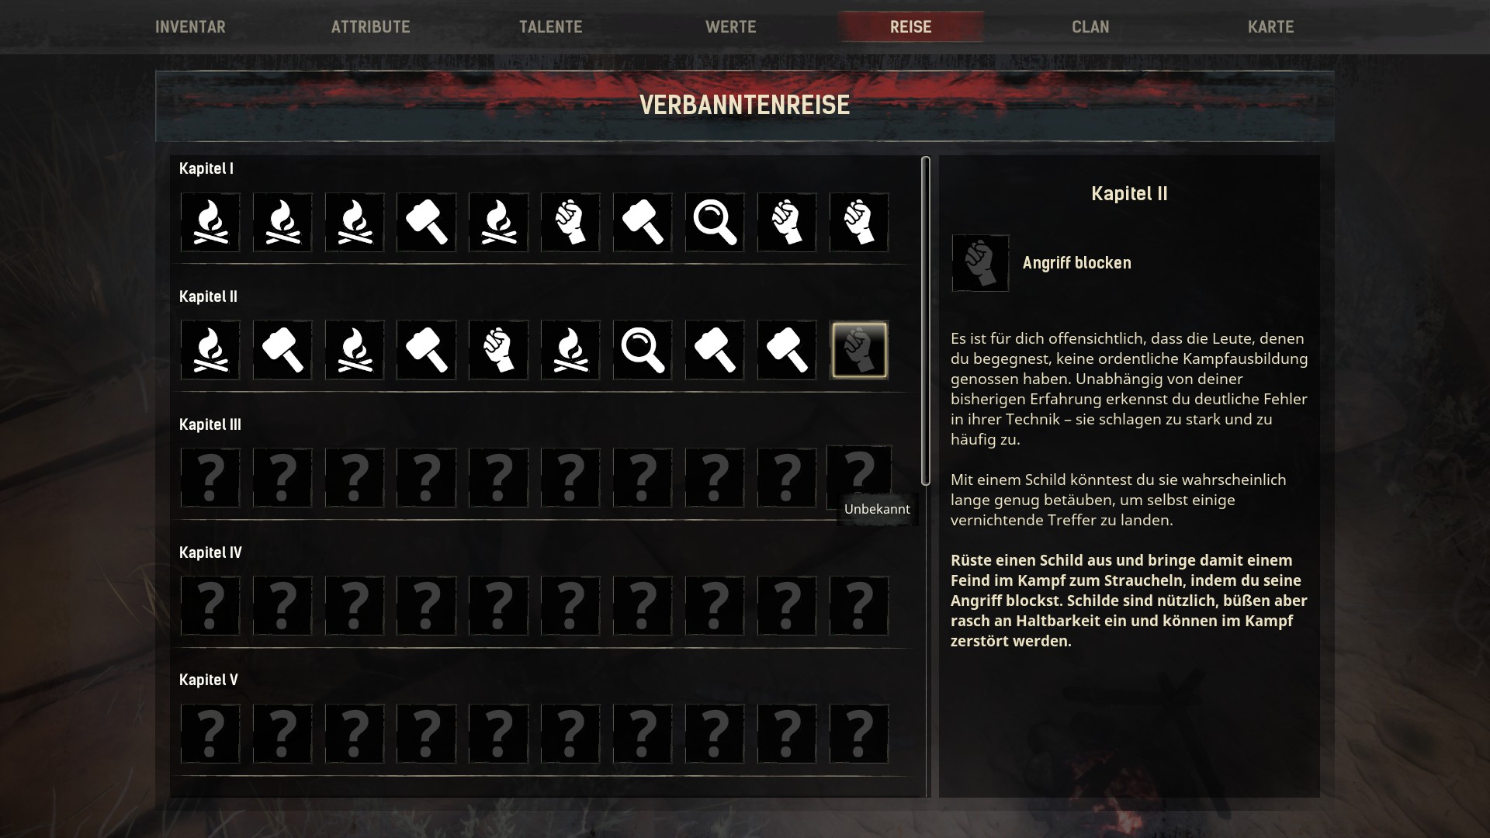
Task: Go to the Werte tab
Action: tap(731, 27)
